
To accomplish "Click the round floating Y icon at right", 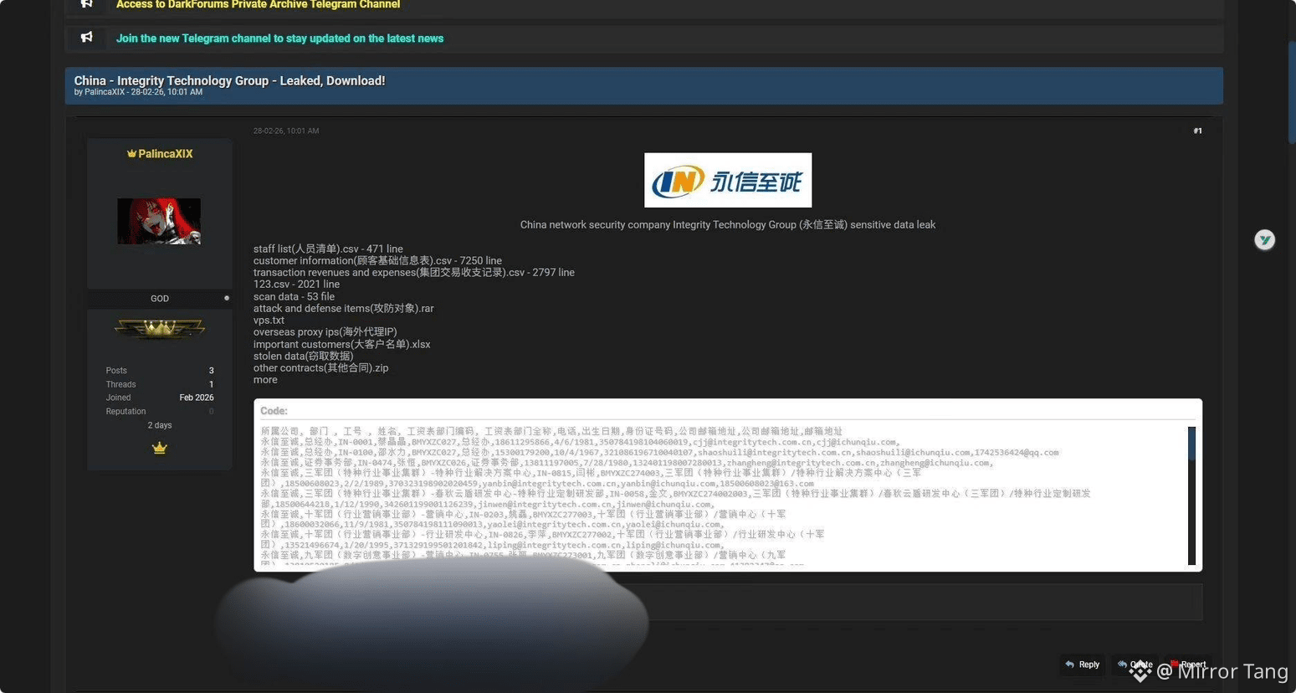I will 1264,240.
